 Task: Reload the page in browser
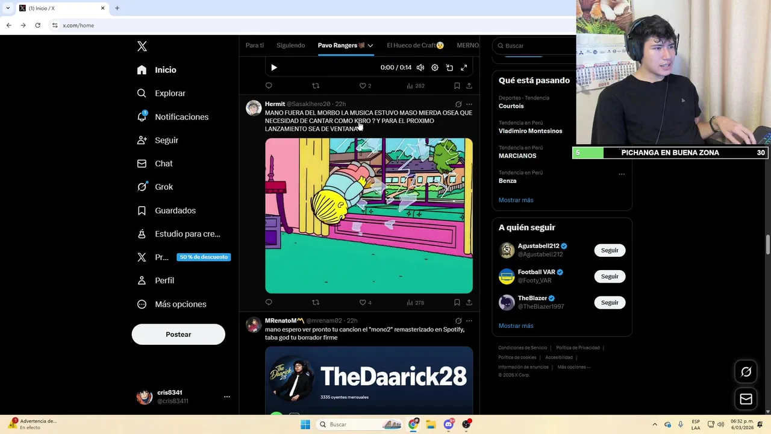coord(37,25)
